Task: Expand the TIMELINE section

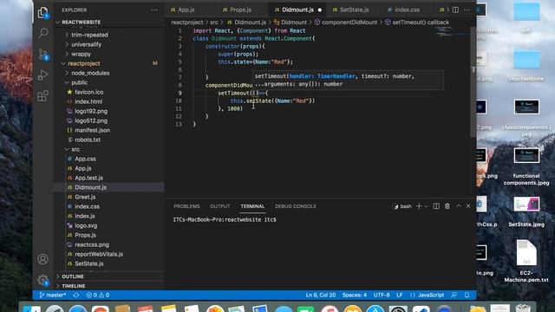Action: tap(73, 286)
